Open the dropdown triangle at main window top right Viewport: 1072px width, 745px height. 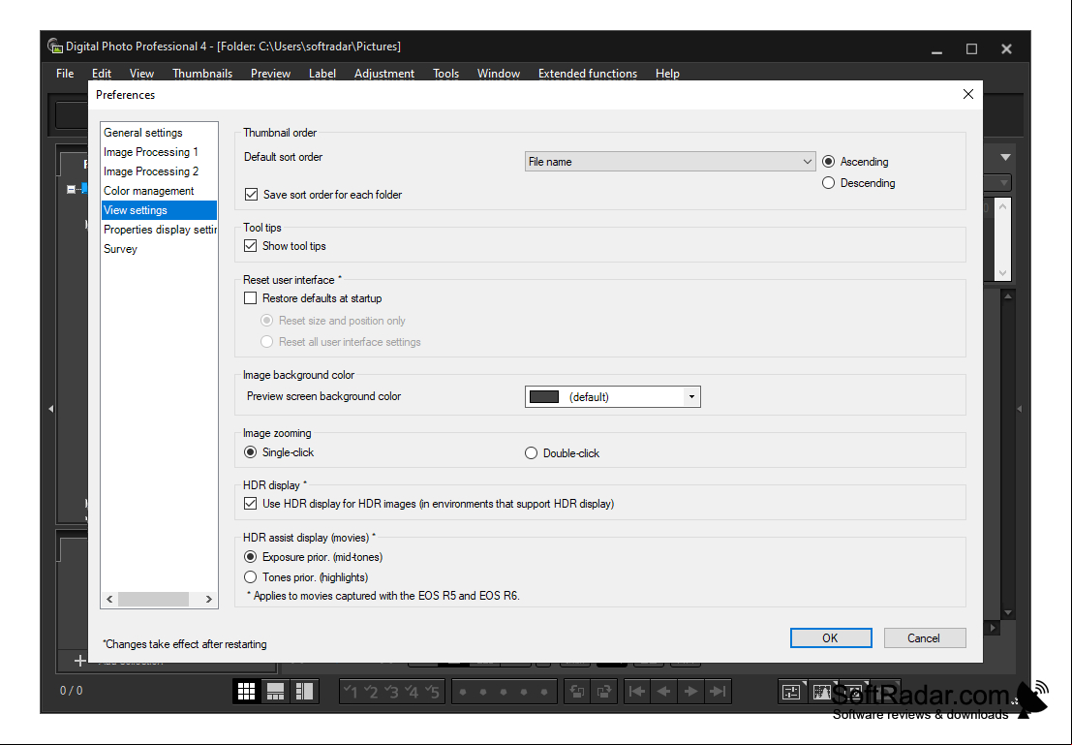pyautogui.click(x=1006, y=157)
